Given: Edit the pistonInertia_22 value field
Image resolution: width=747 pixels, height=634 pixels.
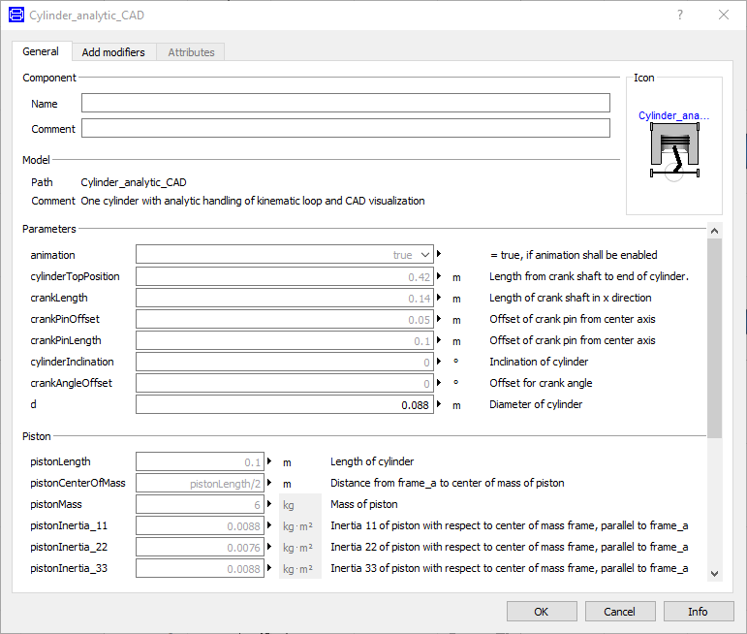Looking at the screenshot, I should pyautogui.click(x=200, y=548).
